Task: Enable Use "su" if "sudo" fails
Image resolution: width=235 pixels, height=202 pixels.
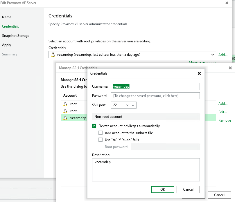Action: tap(101, 140)
